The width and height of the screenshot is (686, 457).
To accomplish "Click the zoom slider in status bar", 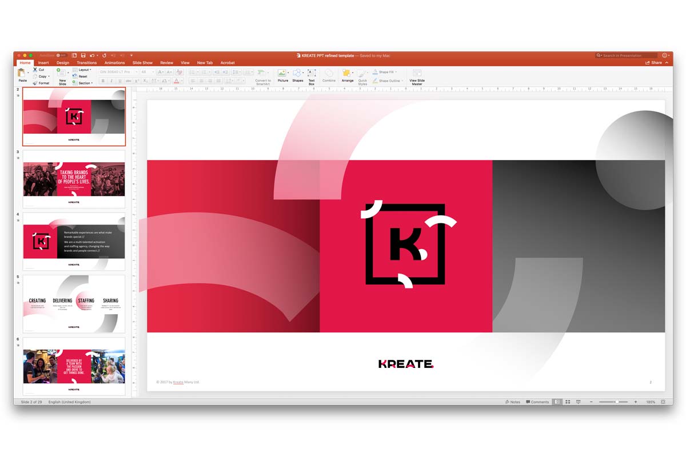I will tap(613, 402).
